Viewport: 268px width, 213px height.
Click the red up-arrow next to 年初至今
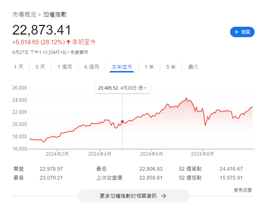(68, 42)
